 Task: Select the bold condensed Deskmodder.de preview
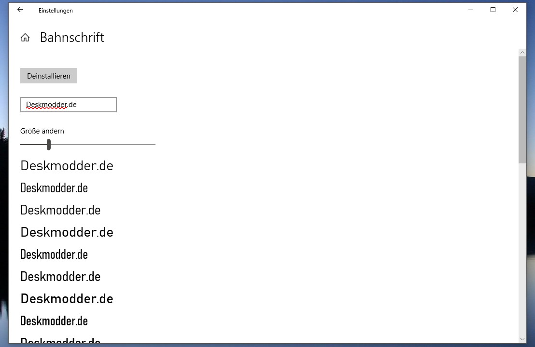(x=54, y=321)
